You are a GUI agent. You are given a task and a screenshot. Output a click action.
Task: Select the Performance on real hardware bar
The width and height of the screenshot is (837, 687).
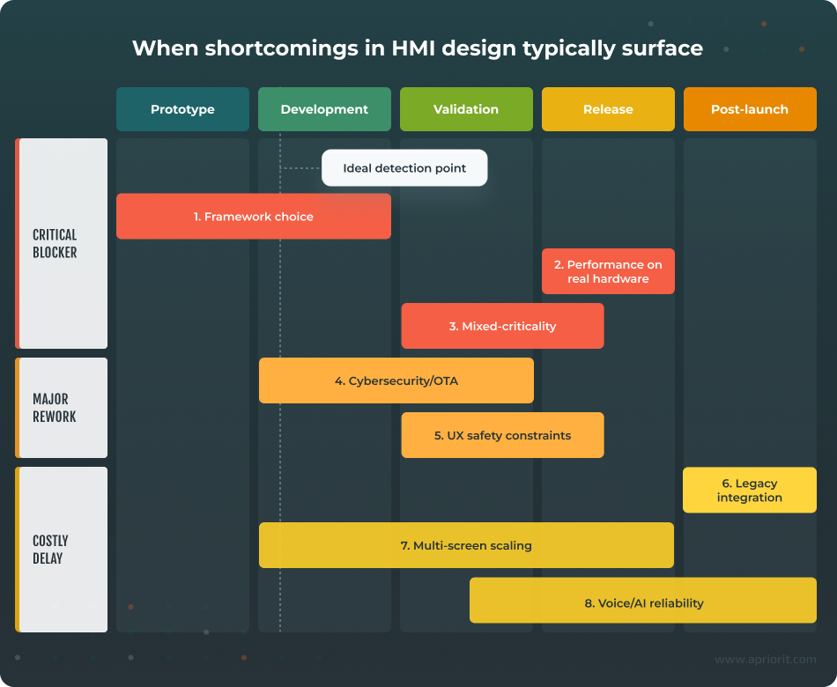[608, 271]
